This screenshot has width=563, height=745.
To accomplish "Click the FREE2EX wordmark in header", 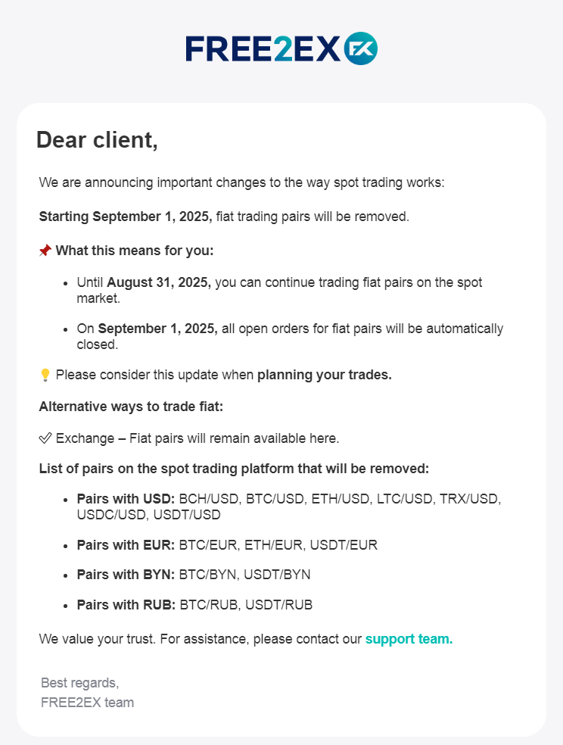I will pyautogui.click(x=263, y=49).
